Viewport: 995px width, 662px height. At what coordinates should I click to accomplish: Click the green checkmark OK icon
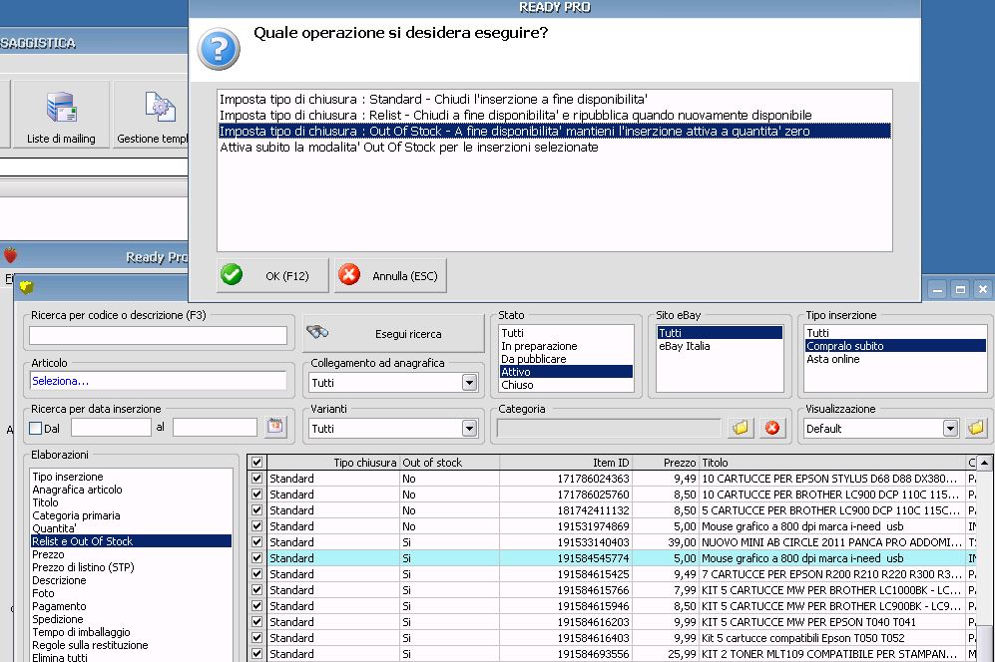pos(232,275)
